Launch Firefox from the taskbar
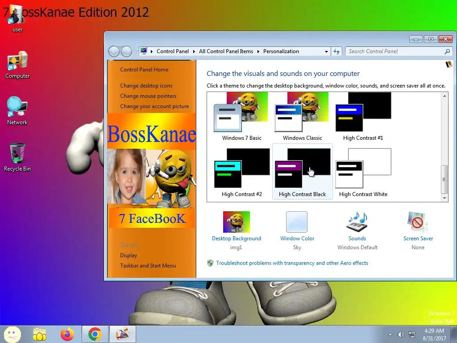This screenshot has width=457, height=343. coord(67,335)
